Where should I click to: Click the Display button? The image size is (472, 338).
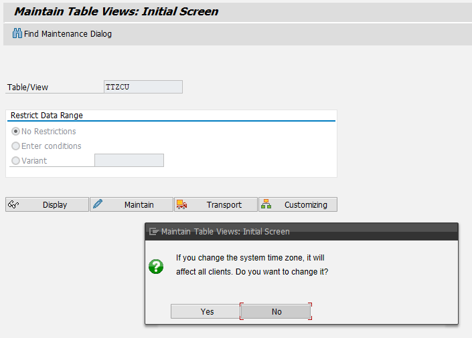click(47, 204)
